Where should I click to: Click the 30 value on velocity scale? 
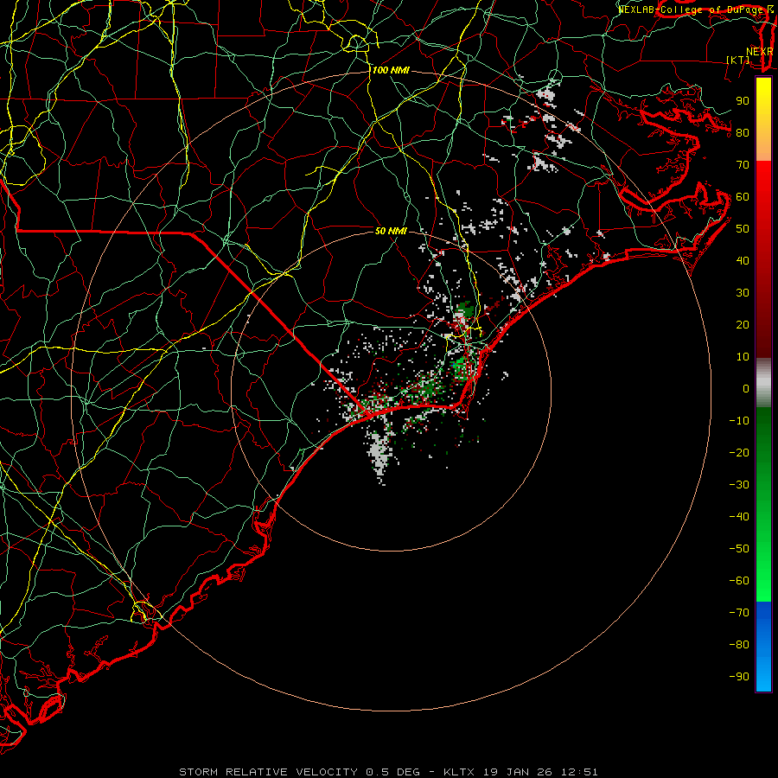743,293
